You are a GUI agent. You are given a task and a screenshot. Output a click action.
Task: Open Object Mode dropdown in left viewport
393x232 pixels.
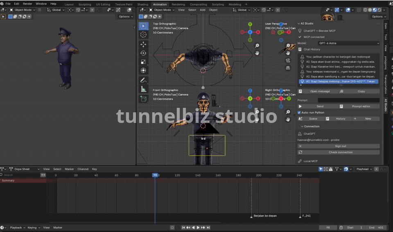click(22, 10)
